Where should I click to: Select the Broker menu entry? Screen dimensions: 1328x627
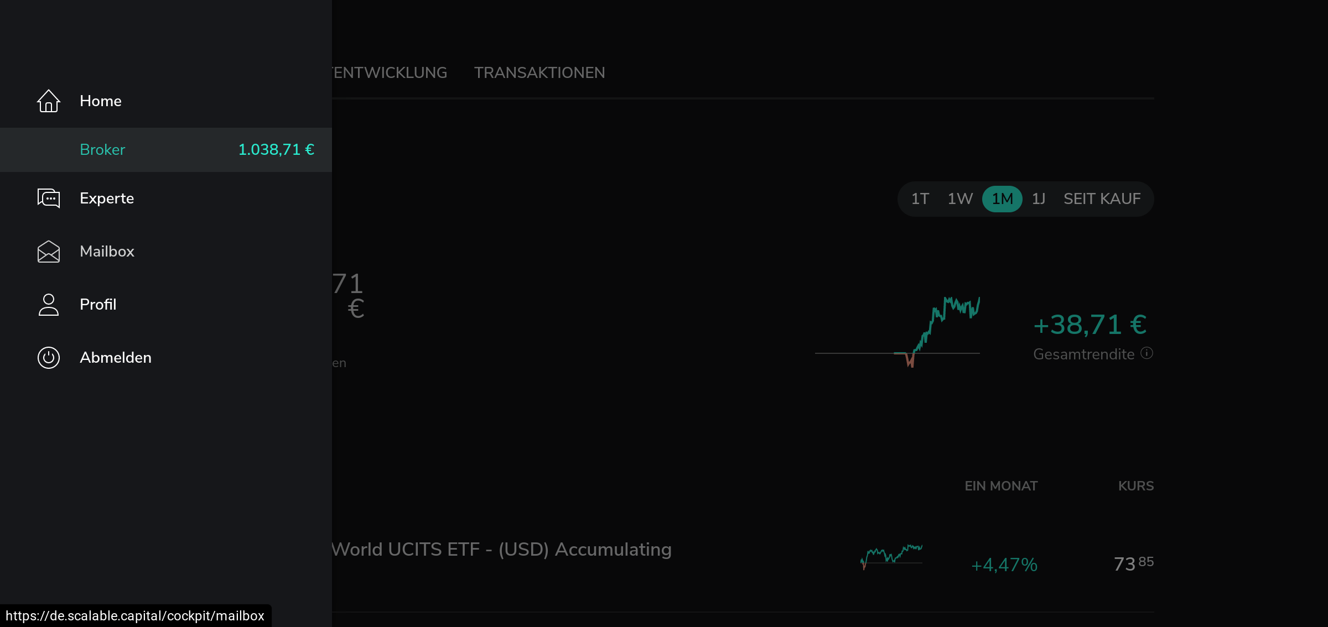point(102,150)
